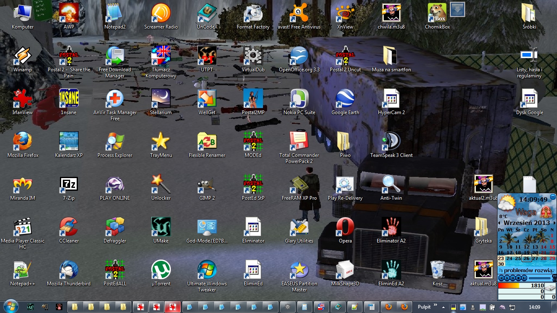Go to next month in calendar widget

tap(555, 223)
